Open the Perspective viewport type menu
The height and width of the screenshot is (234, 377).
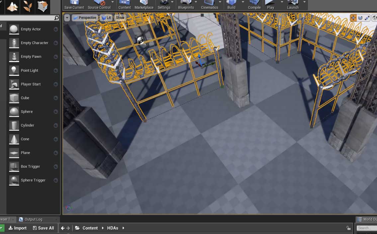(85, 18)
